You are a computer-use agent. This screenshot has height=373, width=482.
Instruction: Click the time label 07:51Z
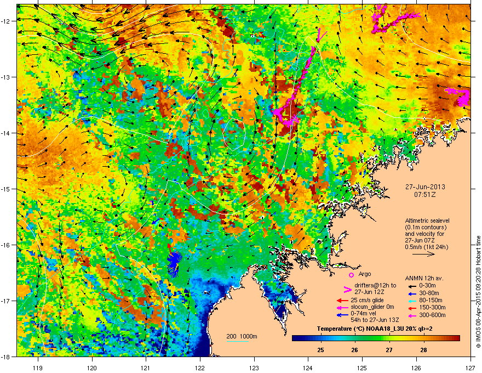tap(425, 195)
